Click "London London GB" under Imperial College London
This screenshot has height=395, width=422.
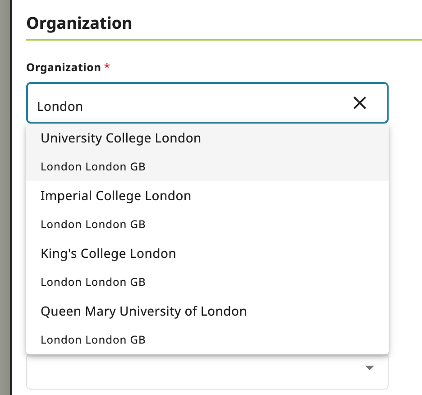click(x=93, y=225)
